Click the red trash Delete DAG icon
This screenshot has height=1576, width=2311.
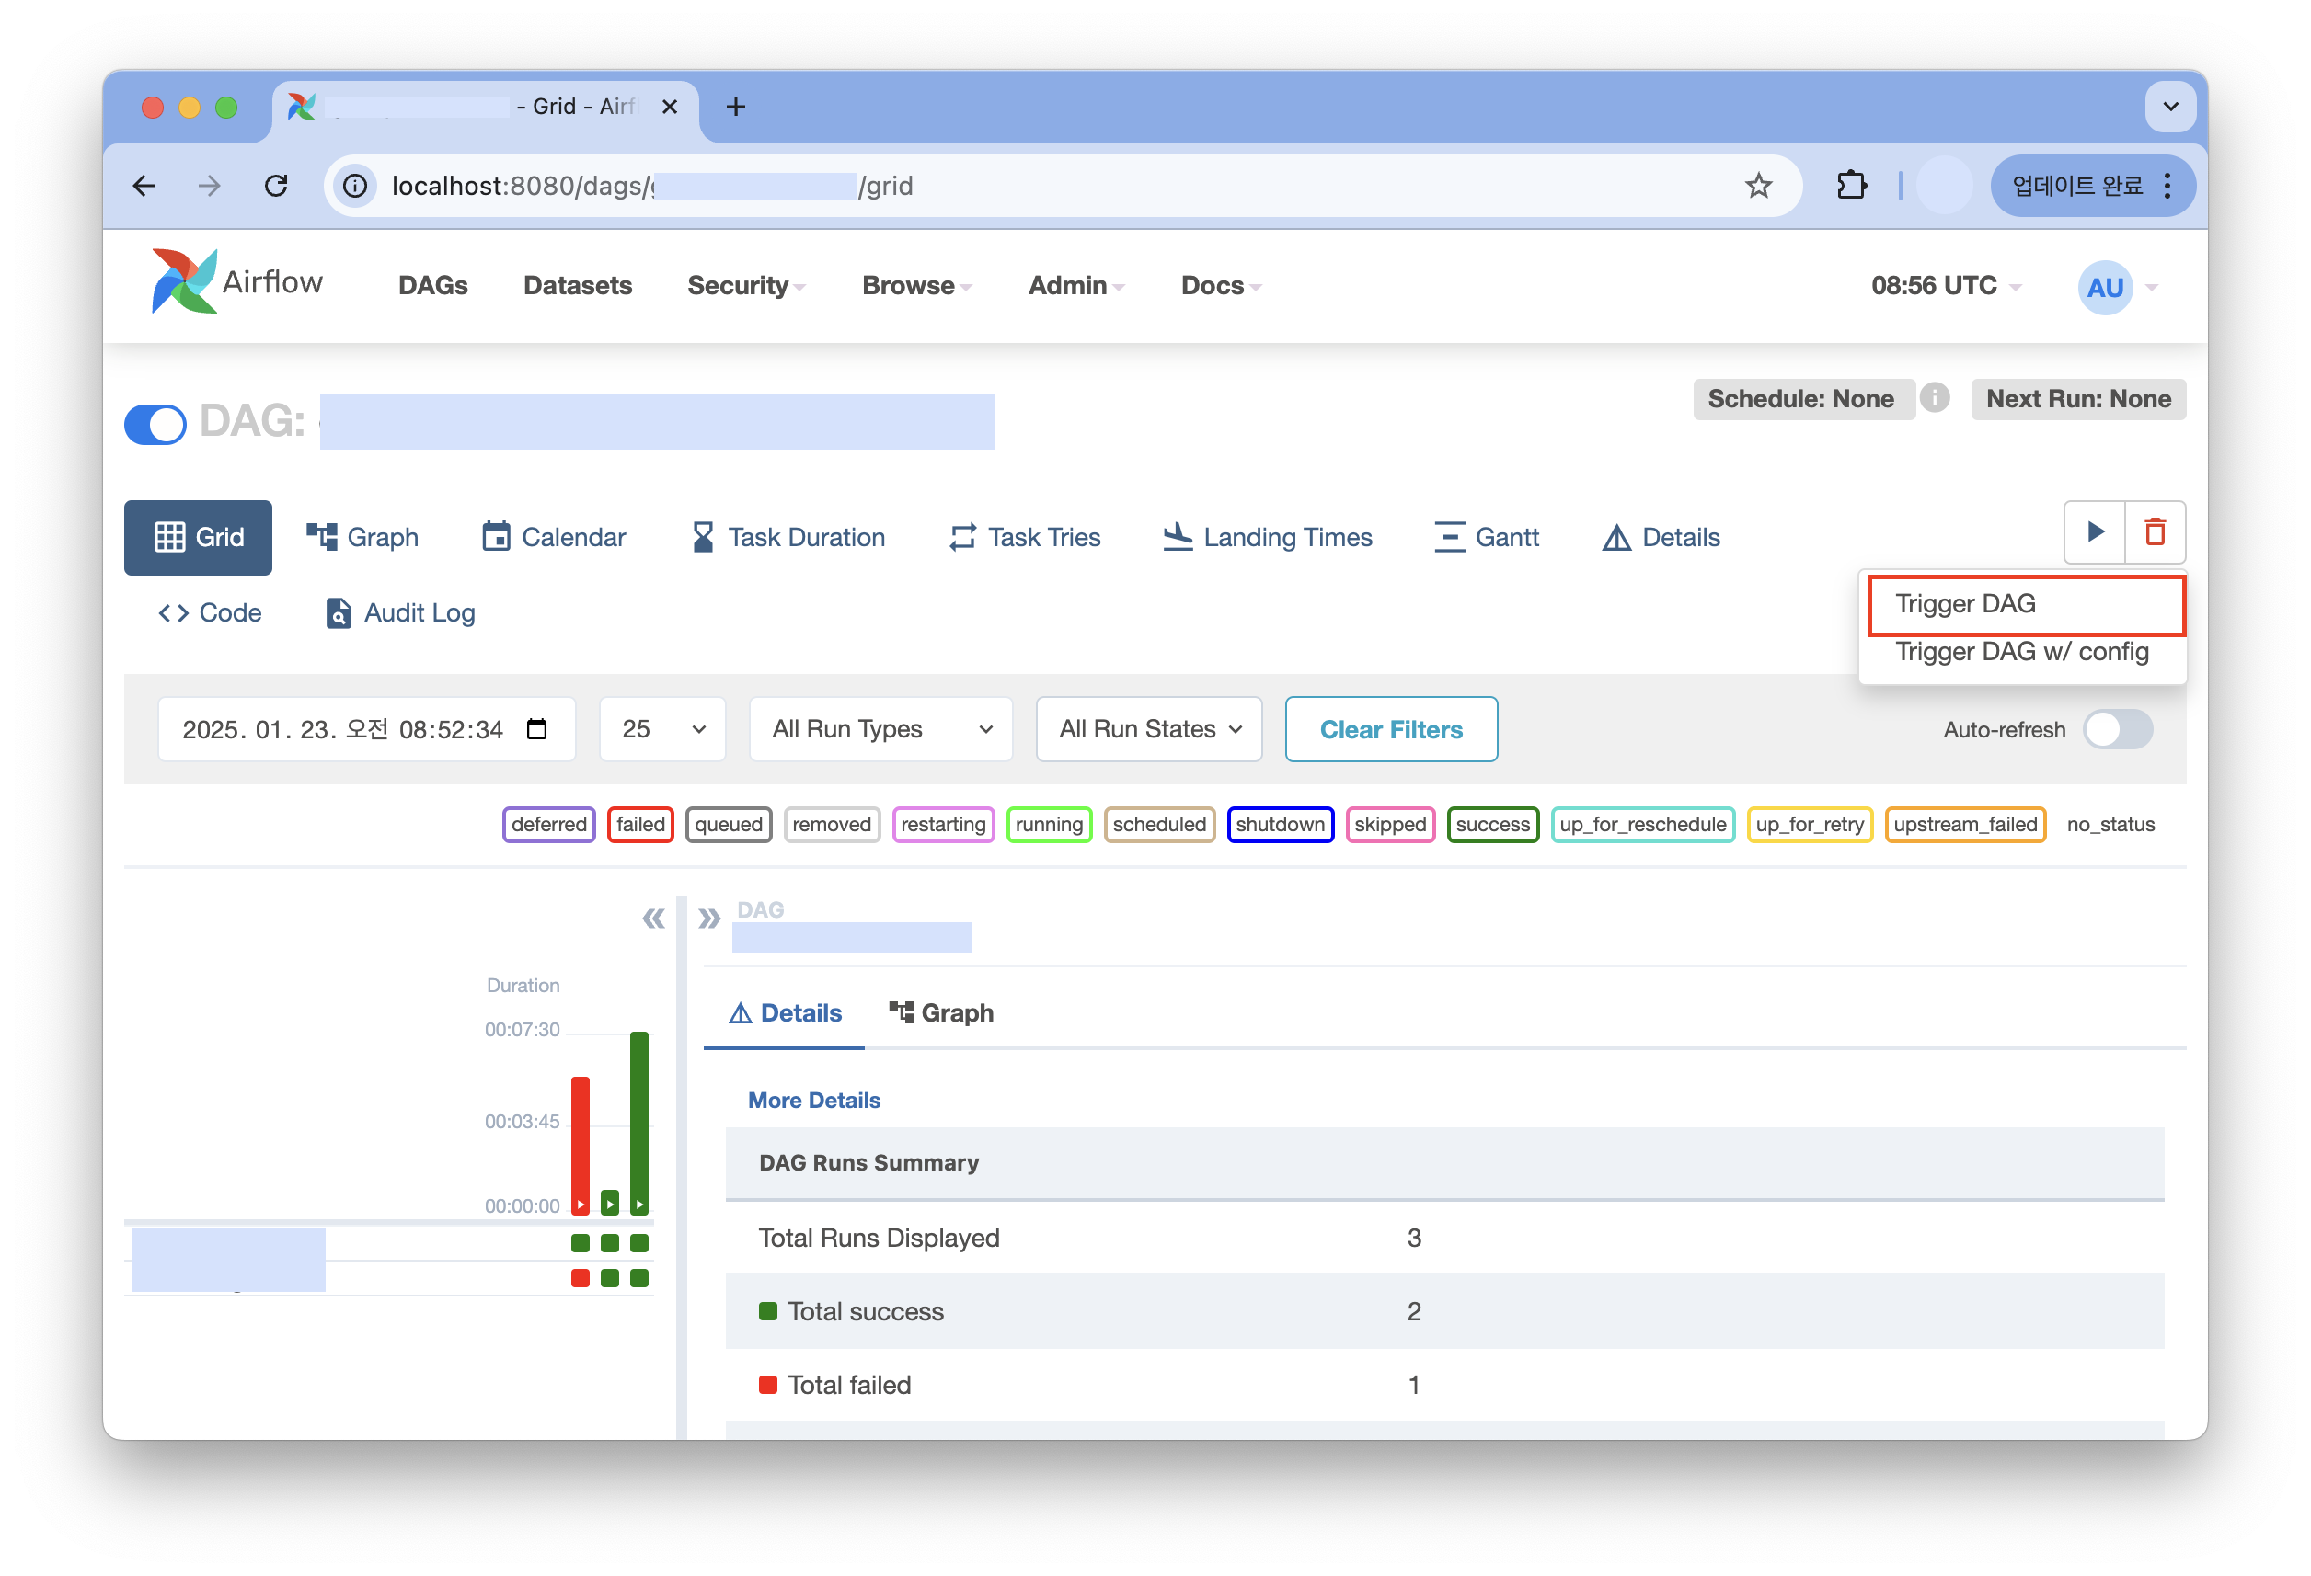click(x=2155, y=531)
